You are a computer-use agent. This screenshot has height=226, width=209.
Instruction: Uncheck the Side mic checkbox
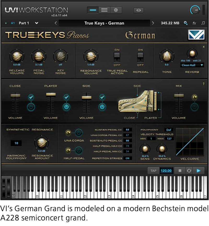coord(102,97)
